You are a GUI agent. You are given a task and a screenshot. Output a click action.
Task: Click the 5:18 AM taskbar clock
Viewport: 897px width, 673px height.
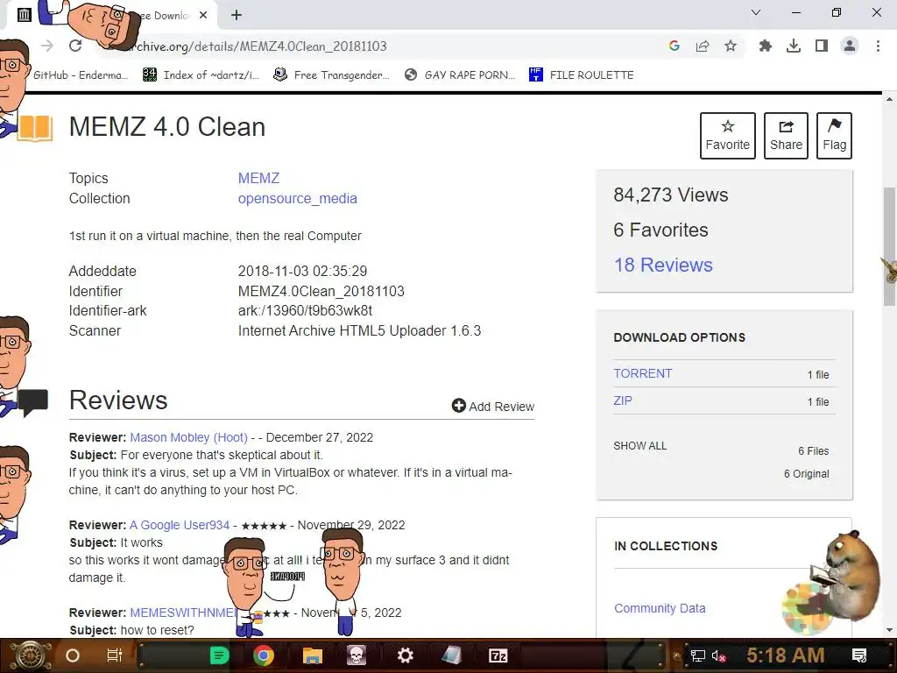click(x=786, y=655)
